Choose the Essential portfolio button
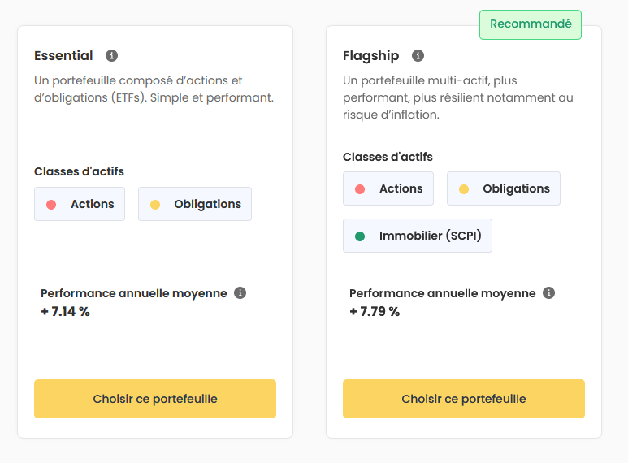628x463 pixels. point(155,399)
